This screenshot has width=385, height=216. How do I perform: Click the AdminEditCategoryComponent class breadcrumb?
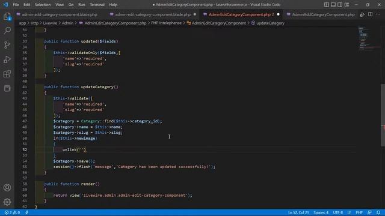pos(217,23)
